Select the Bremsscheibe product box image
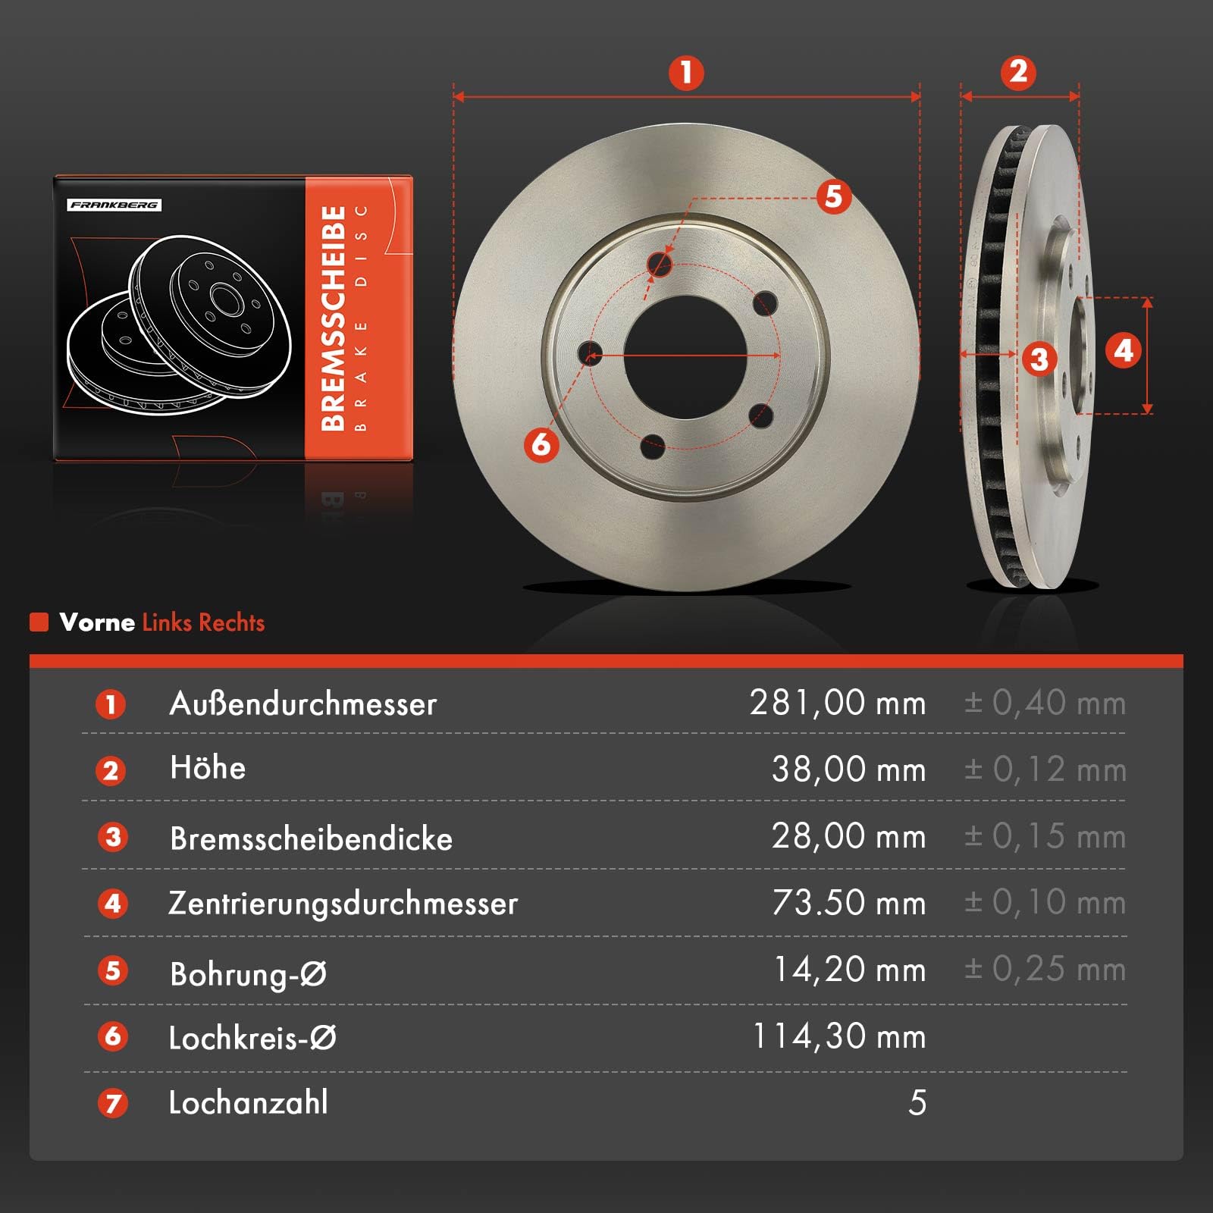The image size is (1213, 1213). pos(234,318)
